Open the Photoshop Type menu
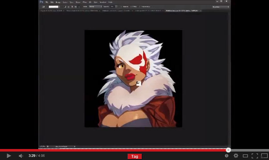 (72, 2)
